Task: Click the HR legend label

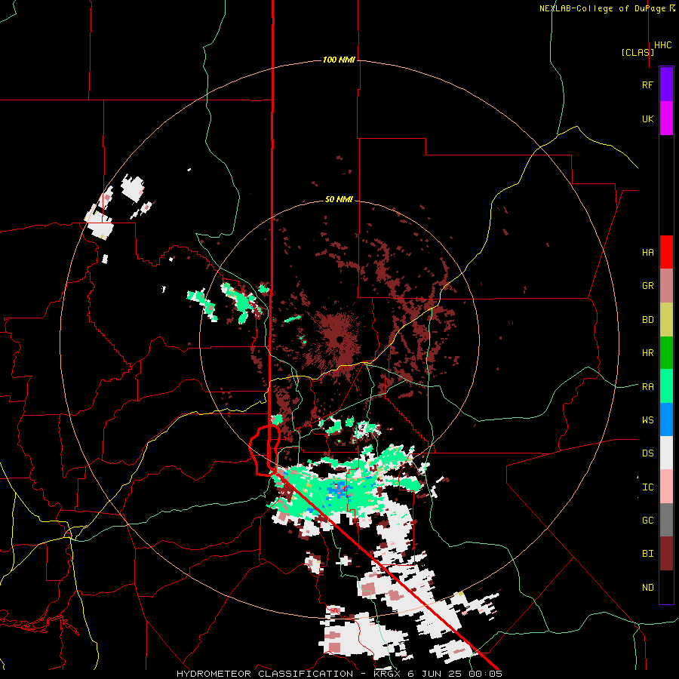Action: pos(647,353)
